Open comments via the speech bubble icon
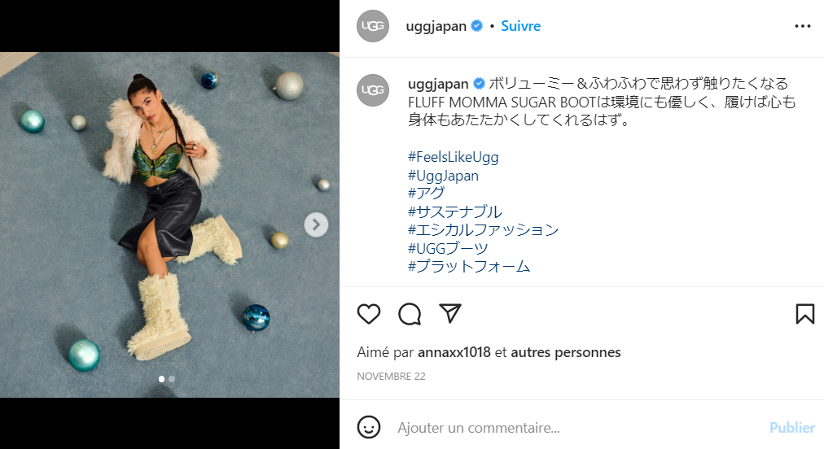 410,314
